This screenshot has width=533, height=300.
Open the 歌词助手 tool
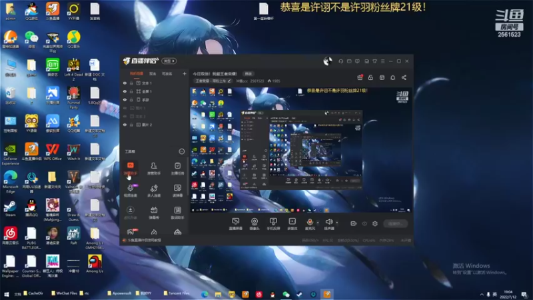pyautogui.click(x=177, y=213)
